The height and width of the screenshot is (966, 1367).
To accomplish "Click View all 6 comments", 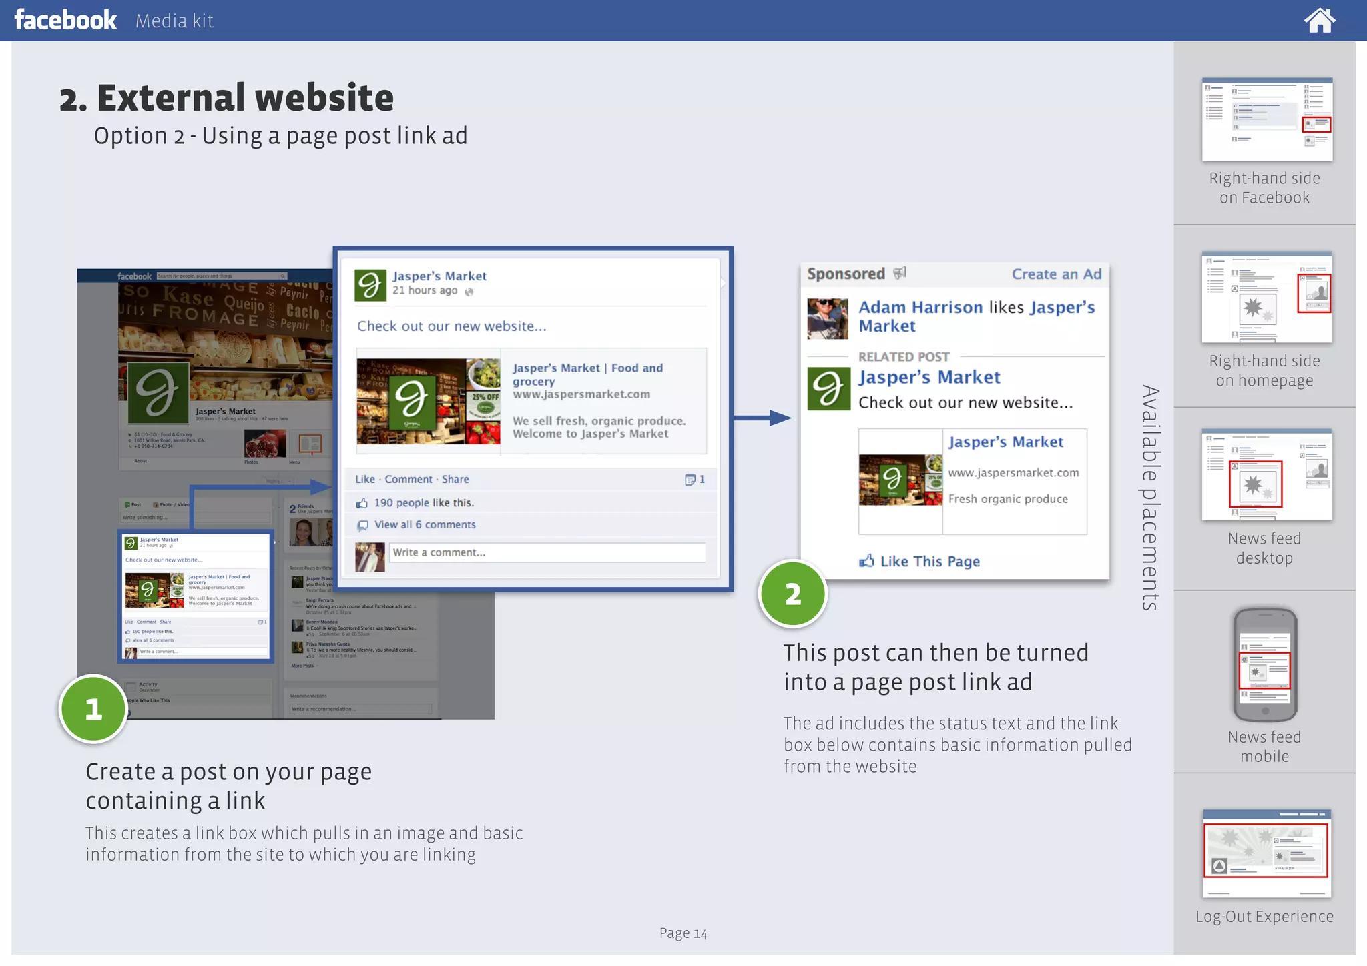I will tap(425, 525).
